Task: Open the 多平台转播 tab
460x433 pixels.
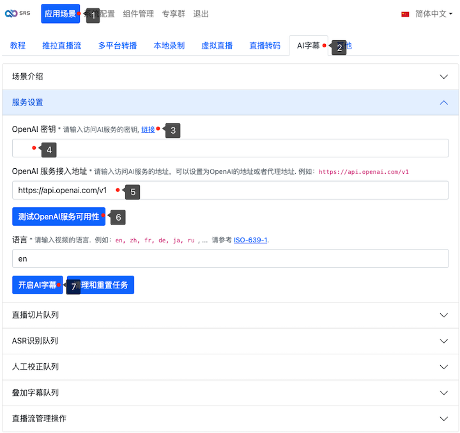Action: point(118,46)
